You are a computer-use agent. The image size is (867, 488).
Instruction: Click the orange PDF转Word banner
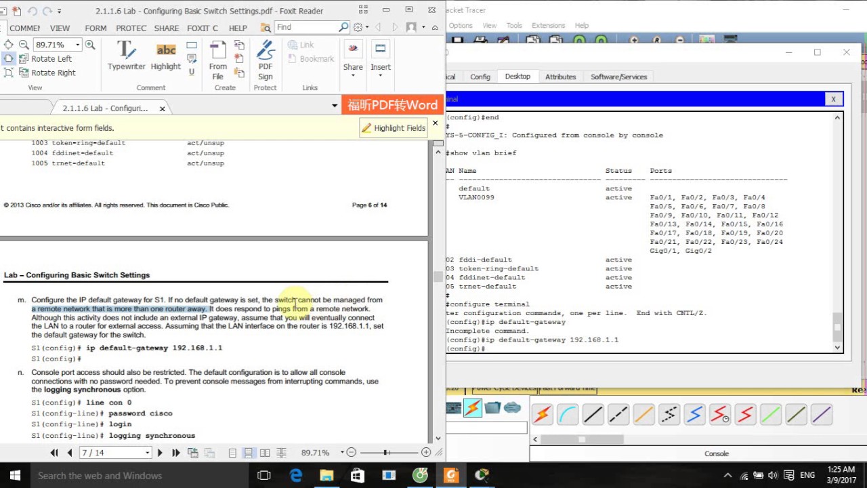point(393,105)
